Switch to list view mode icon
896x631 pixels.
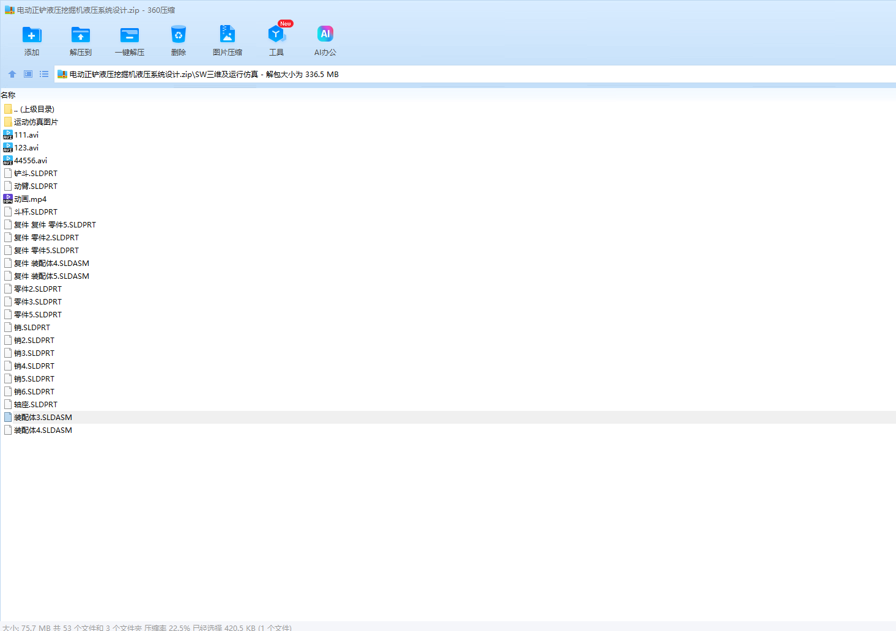(44, 74)
